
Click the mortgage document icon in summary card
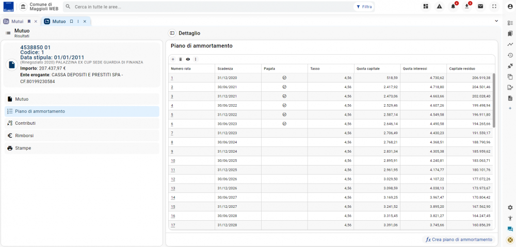pyautogui.click(x=11, y=64)
